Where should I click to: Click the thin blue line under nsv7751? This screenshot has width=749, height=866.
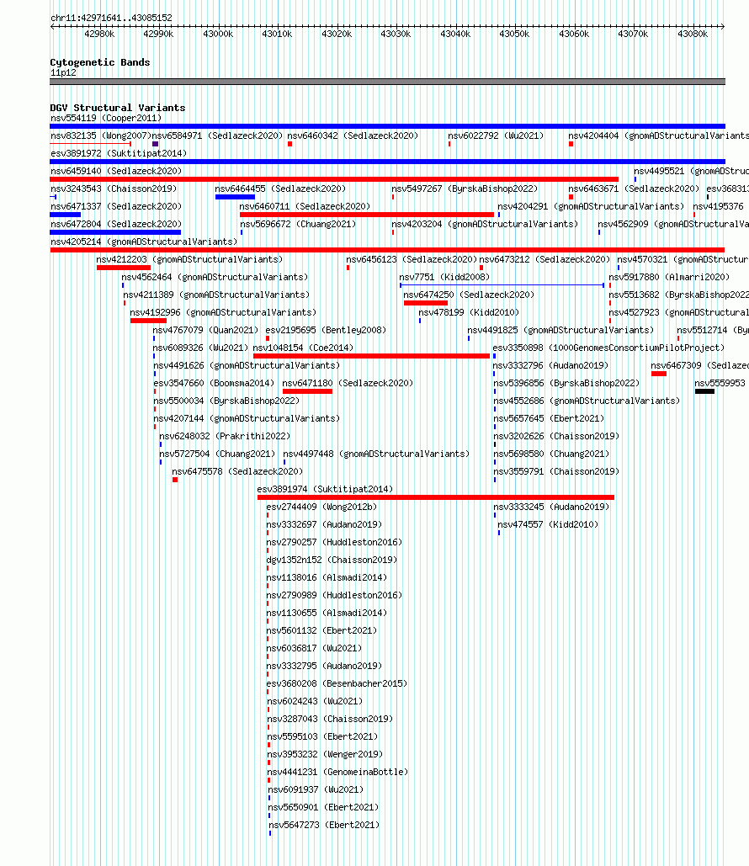(502, 285)
